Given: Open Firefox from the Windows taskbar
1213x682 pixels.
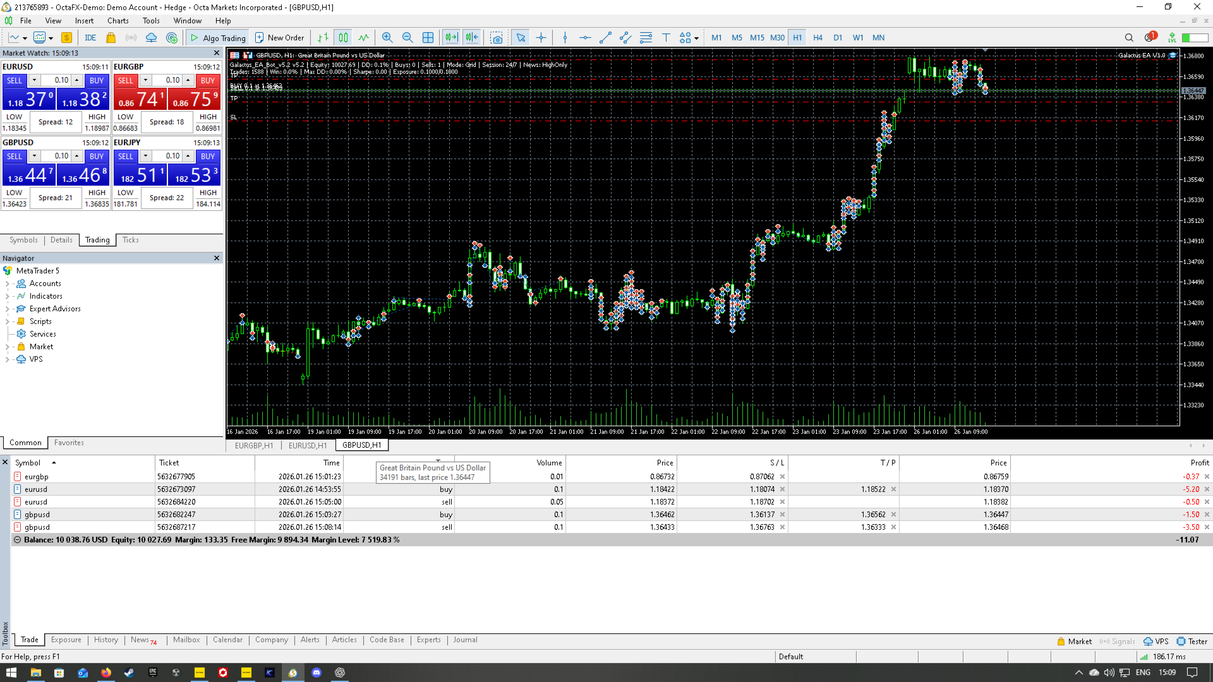Looking at the screenshot, I should pyautogui.click(x=106, y=673).
